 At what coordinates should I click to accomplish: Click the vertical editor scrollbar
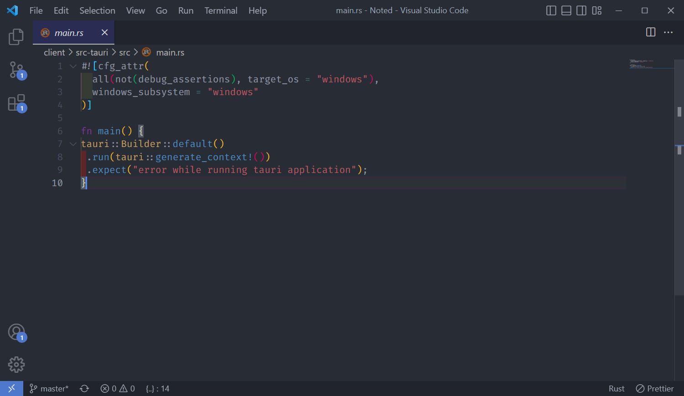pos(679,177)
